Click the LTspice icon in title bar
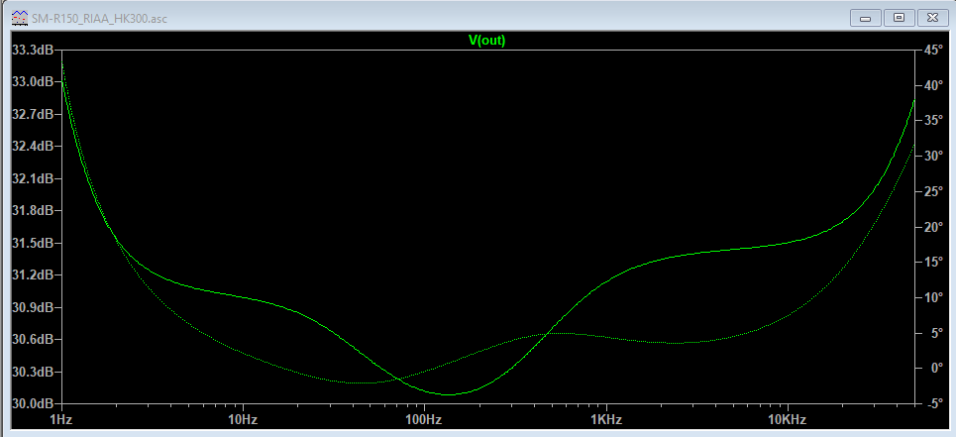 tap(20, 18)
